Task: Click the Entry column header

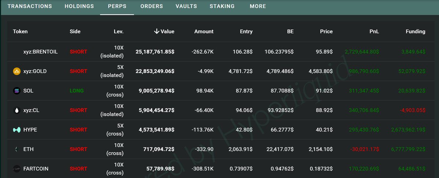Action: 246,31
